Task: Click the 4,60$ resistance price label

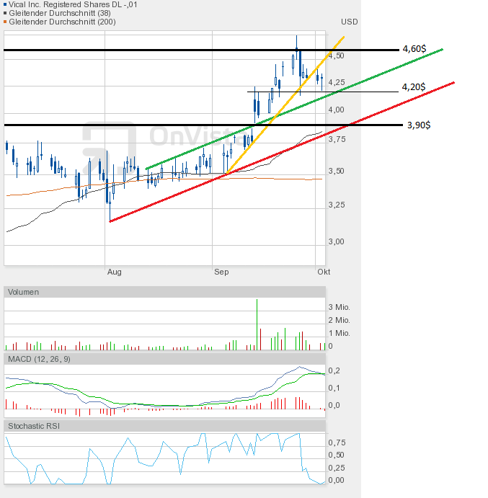Action: (x=414, y=48)
